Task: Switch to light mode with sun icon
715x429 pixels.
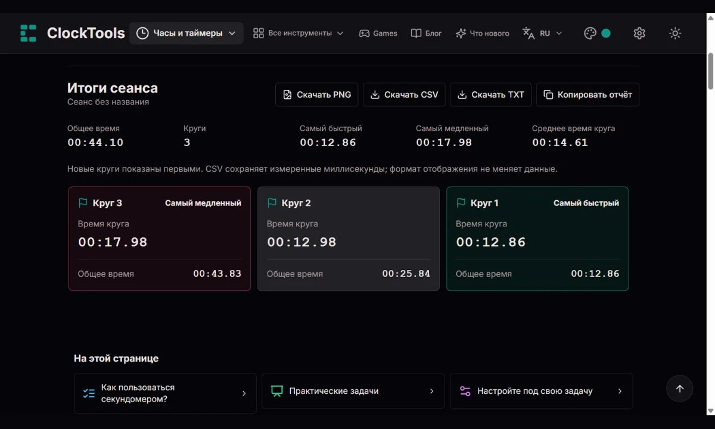Action: click(x=675, y=33)
